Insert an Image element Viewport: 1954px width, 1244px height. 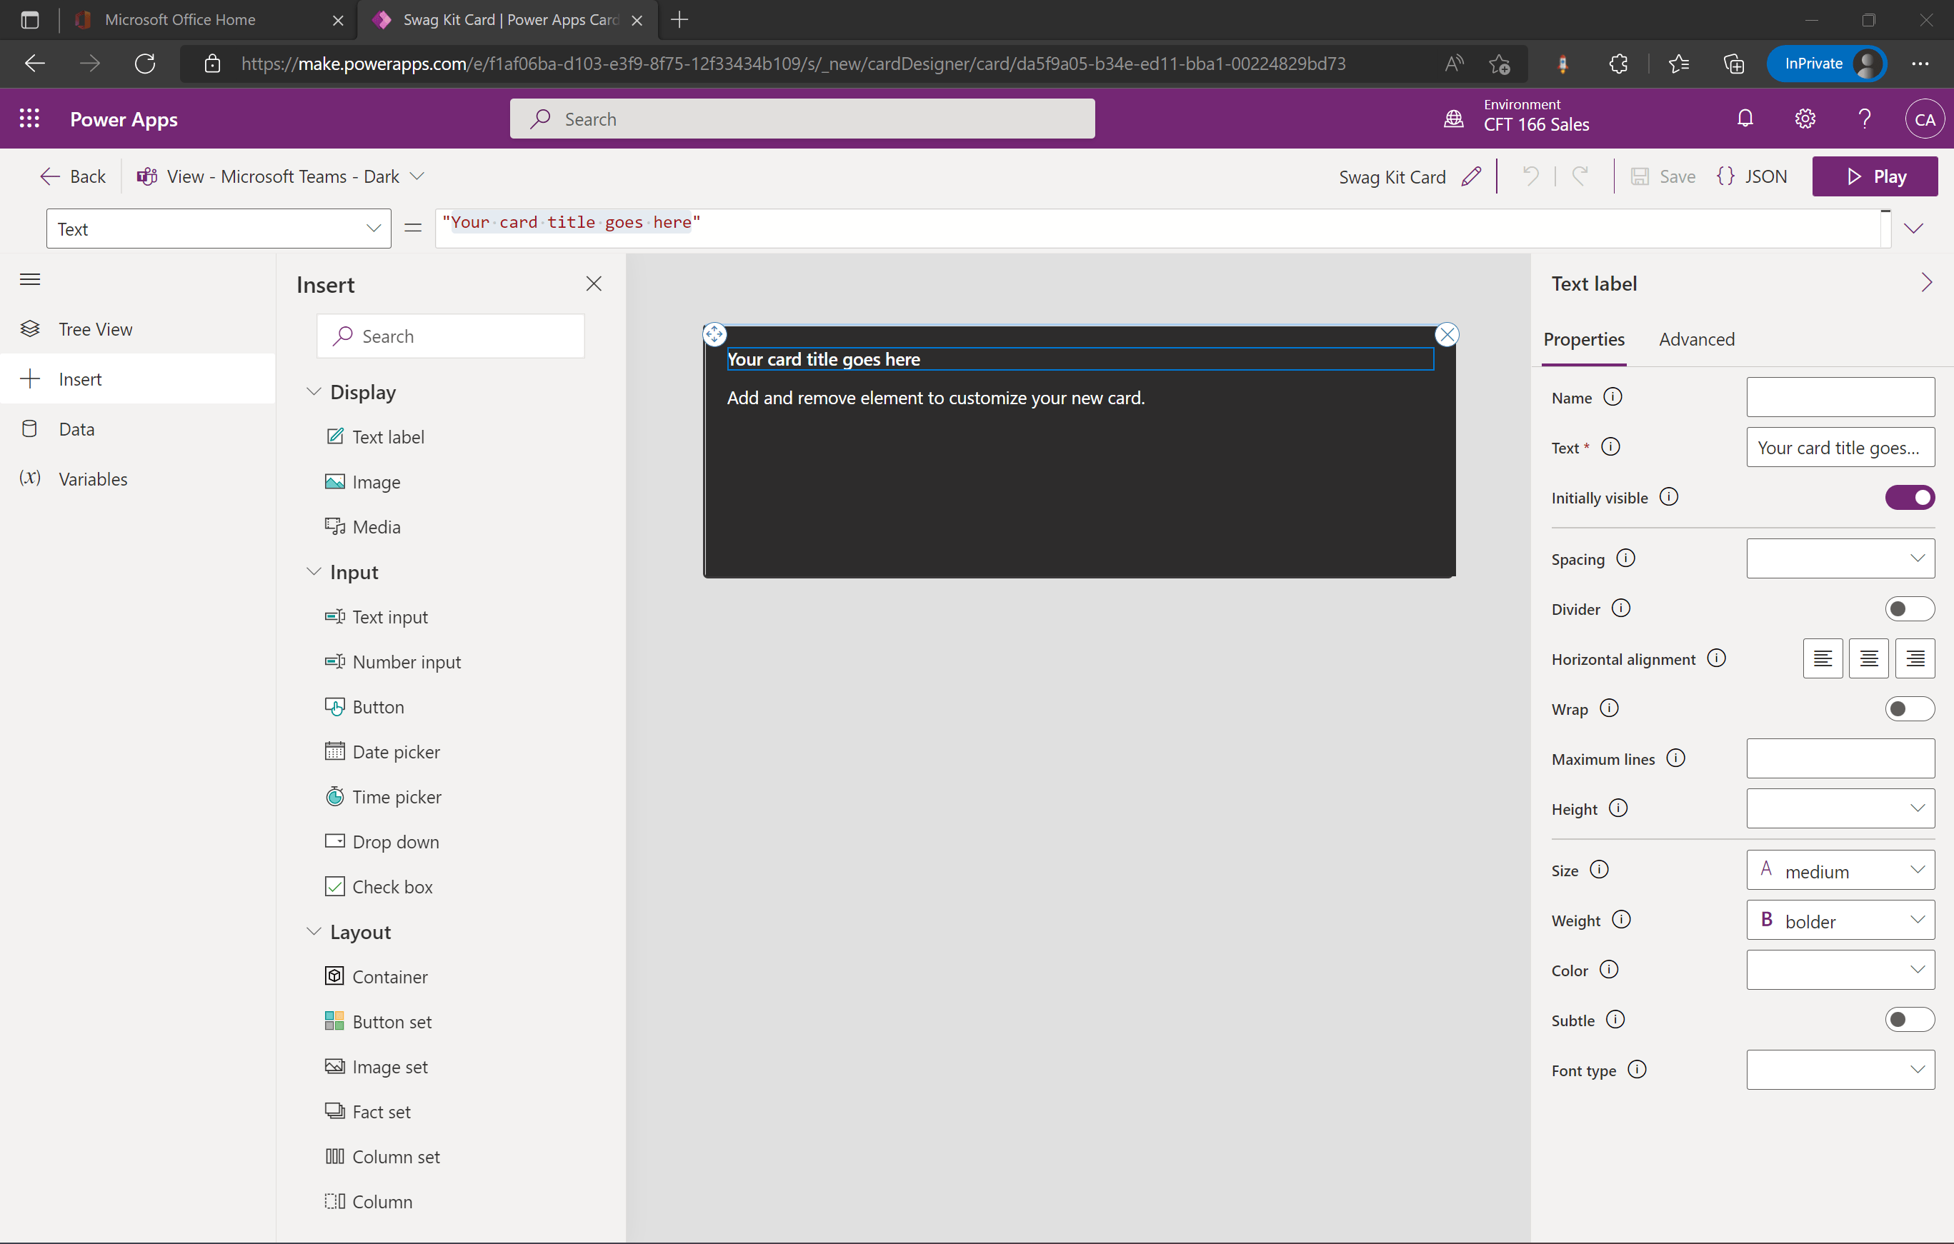click(x=376, y=481)
